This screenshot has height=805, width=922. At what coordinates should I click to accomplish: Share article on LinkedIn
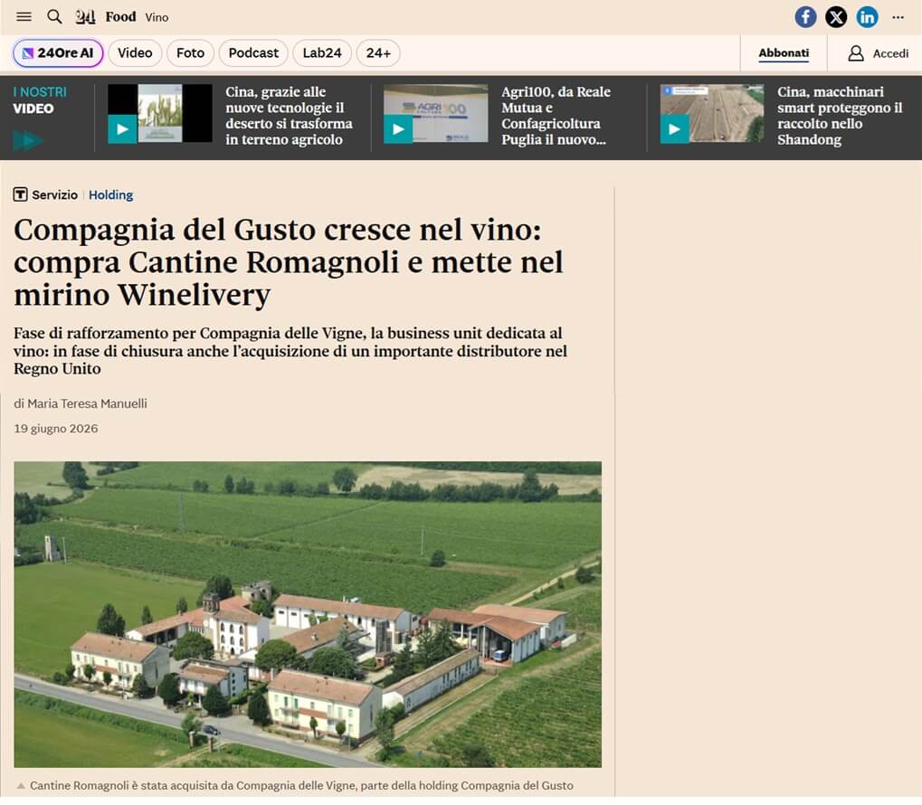[867, 16]
